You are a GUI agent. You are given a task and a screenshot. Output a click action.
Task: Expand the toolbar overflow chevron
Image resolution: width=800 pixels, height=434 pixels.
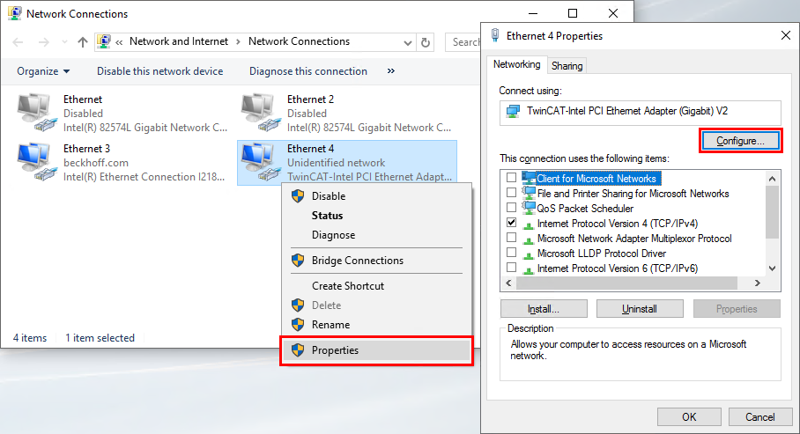(391, 71)
